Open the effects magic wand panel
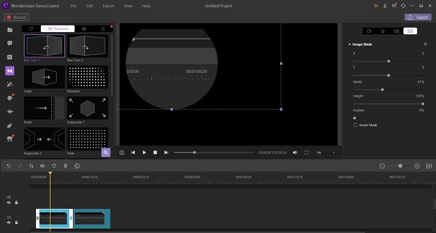Viewport: 436px width, 233px height. (x=10, y=84)
